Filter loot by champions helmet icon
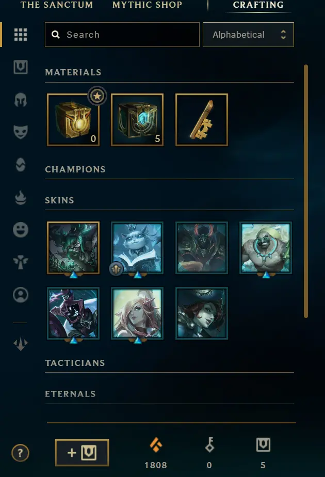Viewport: 325px width, 477px height. (x=21, y=100)
